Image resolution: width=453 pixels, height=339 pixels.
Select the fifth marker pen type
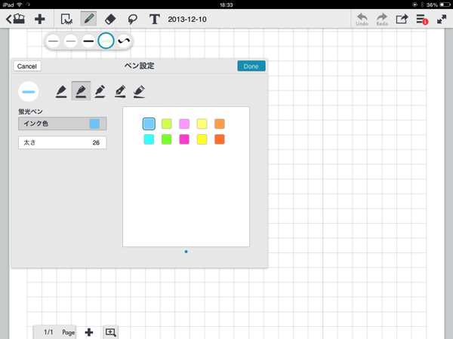pyautogui.click(x=140, y=91)
